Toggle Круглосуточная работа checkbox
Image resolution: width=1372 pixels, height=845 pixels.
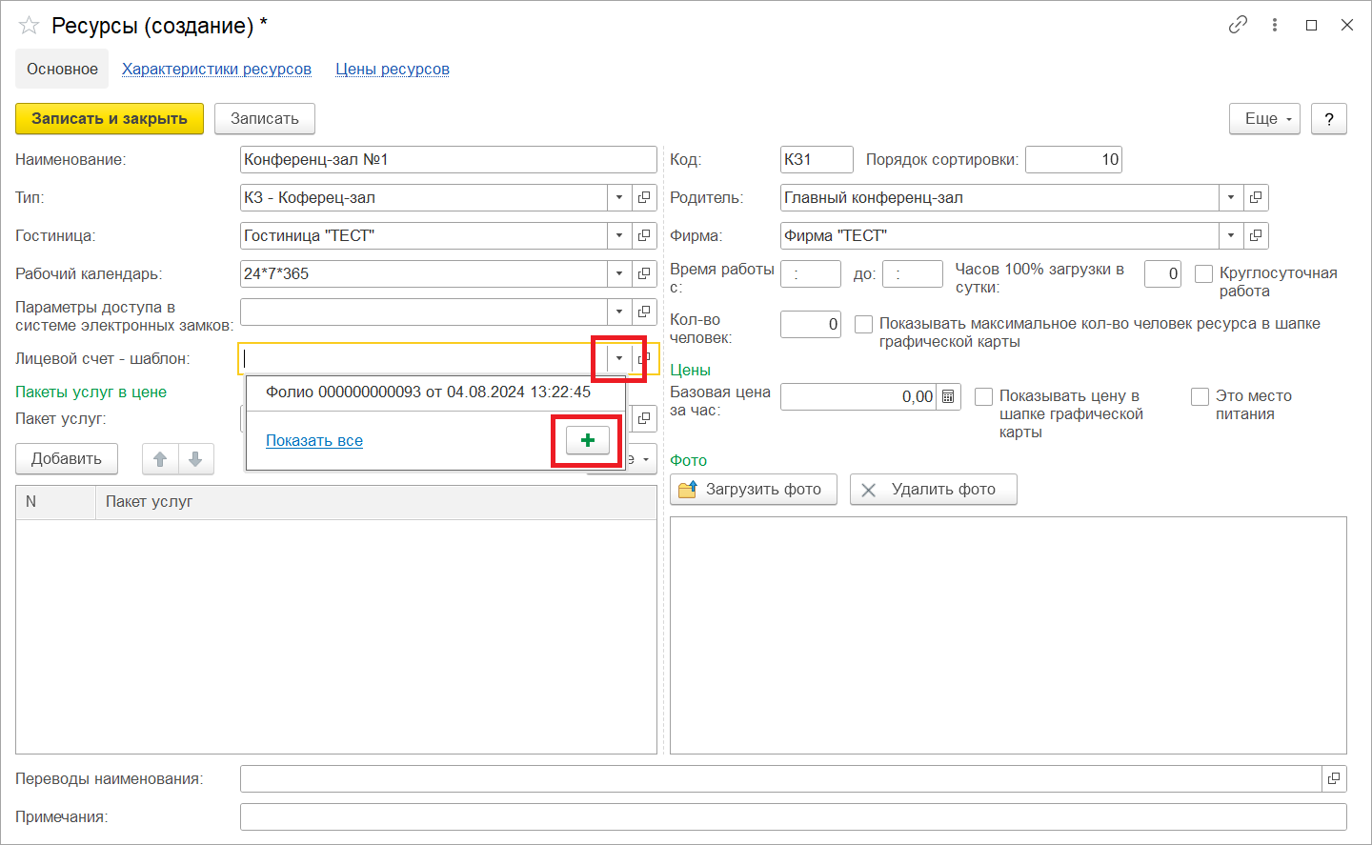point(1203,273)
